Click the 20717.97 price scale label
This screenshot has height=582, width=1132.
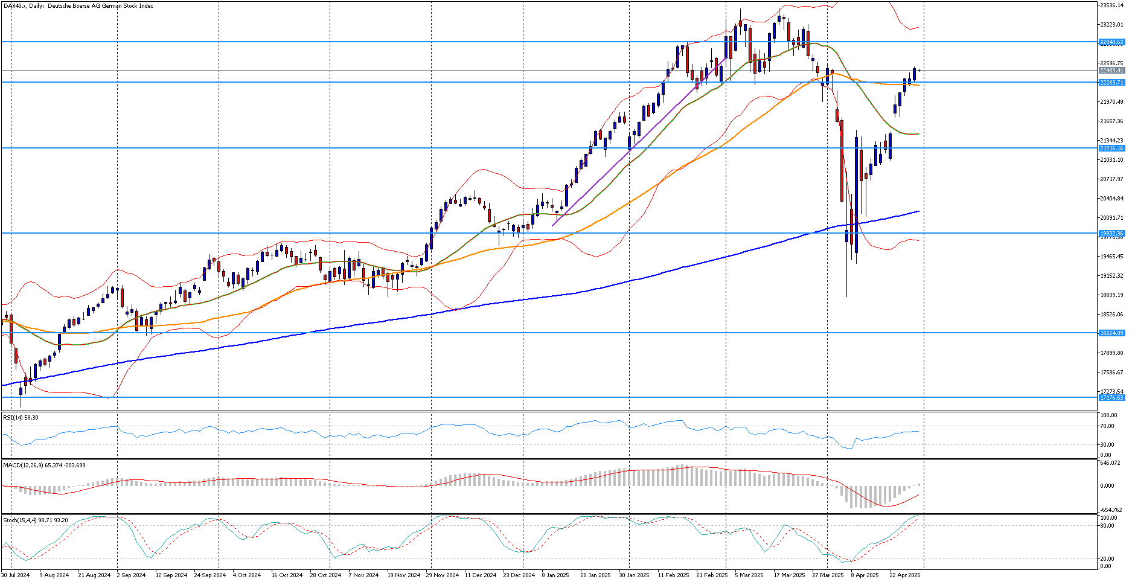click(x=1111, y=179)
